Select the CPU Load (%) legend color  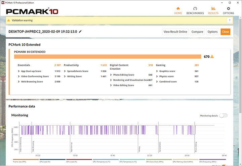click(53, 159)
